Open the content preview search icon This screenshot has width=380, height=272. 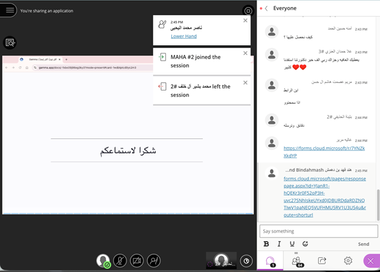pyautogui.click(x=10, y=43)
